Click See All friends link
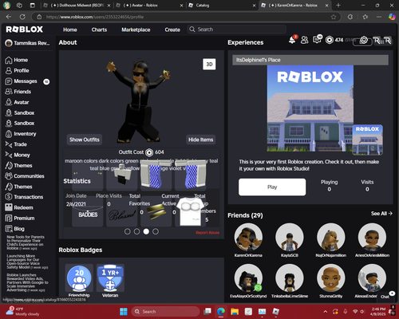 tap(381, 214)
